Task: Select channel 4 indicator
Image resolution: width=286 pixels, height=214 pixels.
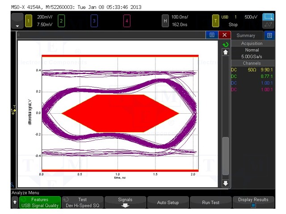Action: (x=127, y=21)
